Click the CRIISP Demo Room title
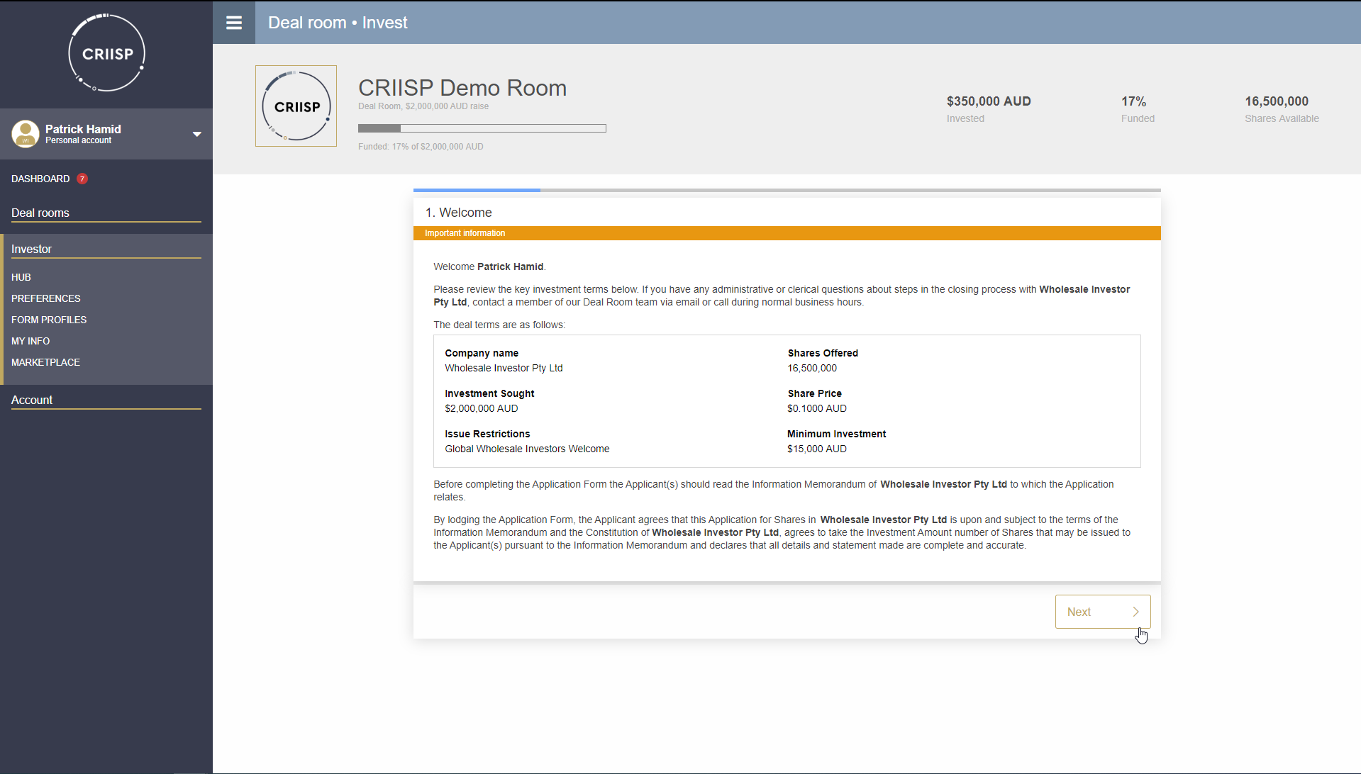The width and height of the screenshot is (1361, 774). pos(462,88)
